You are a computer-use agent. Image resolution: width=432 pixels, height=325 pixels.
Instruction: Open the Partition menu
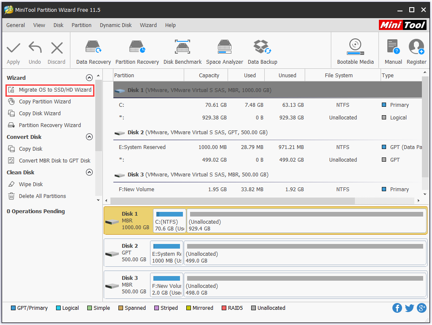click(81, 25)
